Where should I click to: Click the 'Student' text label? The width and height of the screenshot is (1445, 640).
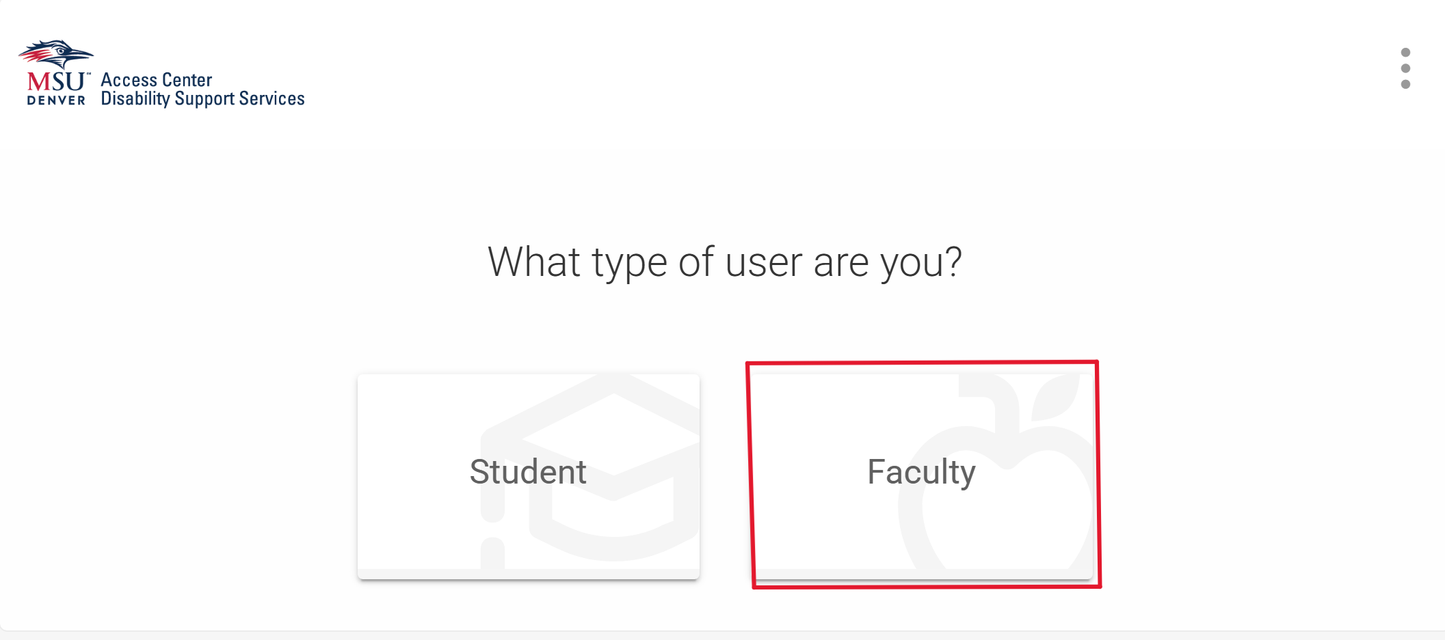528,472
